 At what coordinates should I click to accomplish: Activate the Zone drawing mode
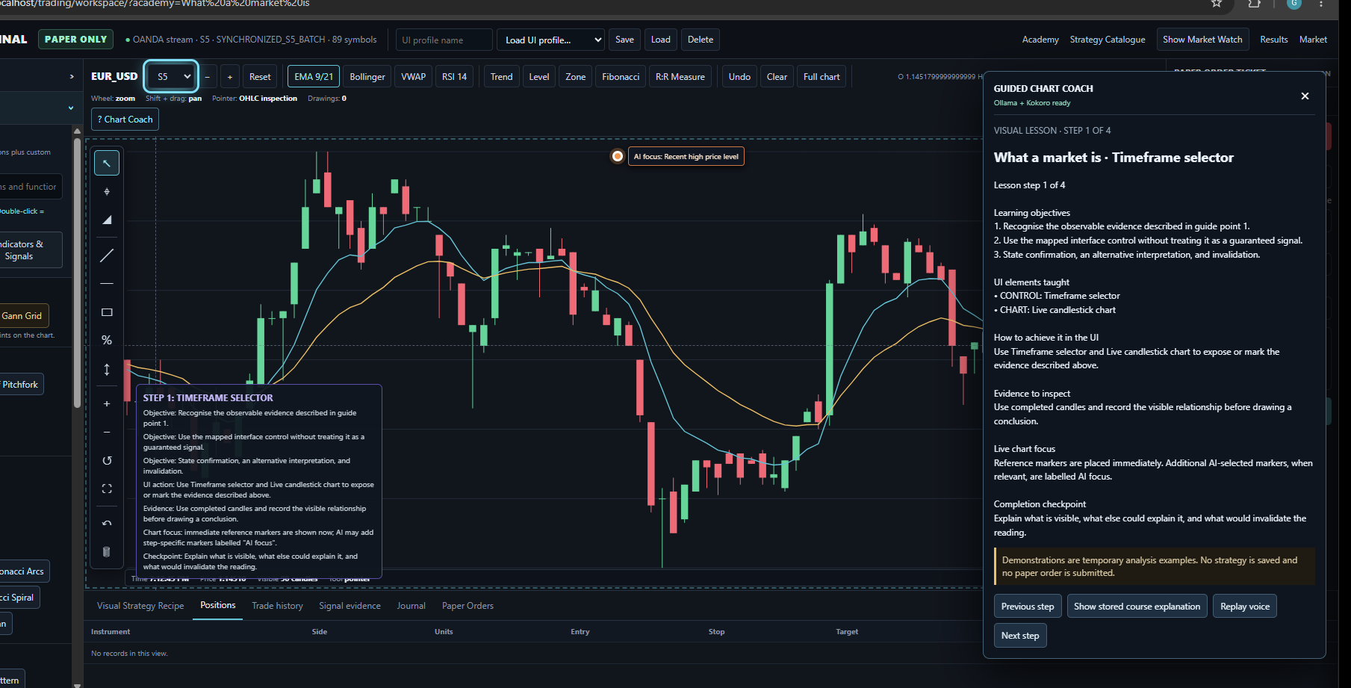[x=576, y=77]
